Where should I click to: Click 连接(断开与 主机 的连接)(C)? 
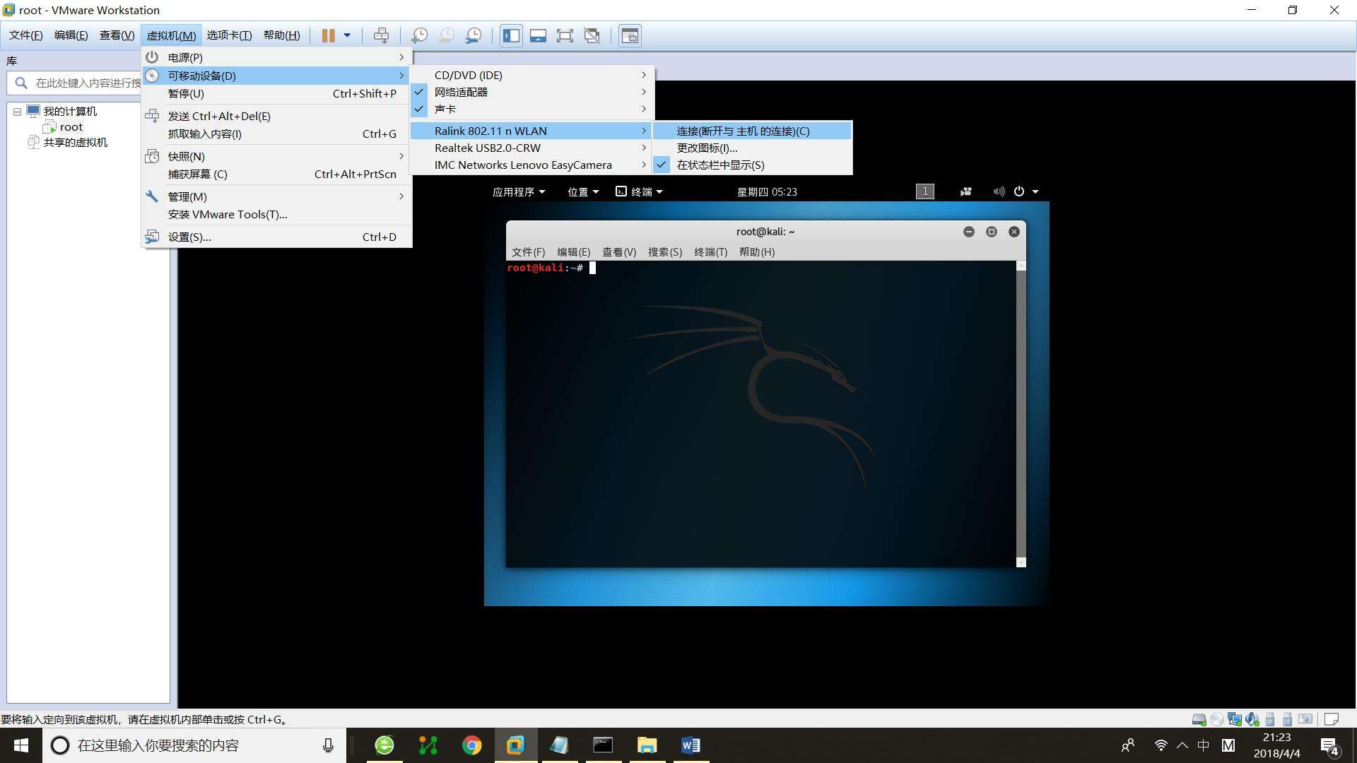753,131
